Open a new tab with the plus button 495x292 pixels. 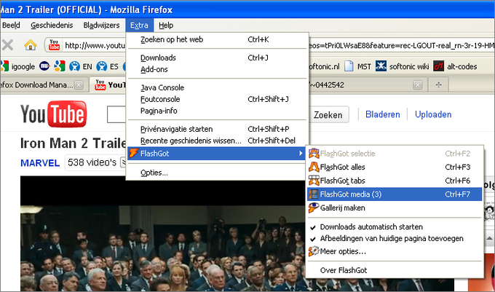click(438, 84)
